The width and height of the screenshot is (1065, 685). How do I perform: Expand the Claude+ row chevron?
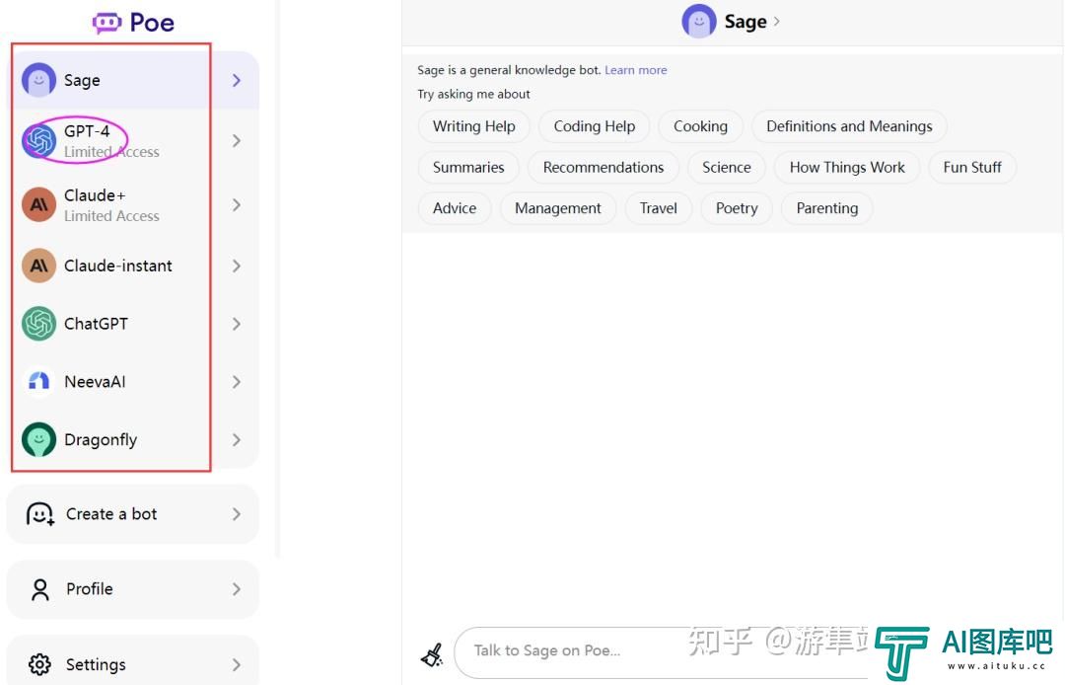(237, 204)
